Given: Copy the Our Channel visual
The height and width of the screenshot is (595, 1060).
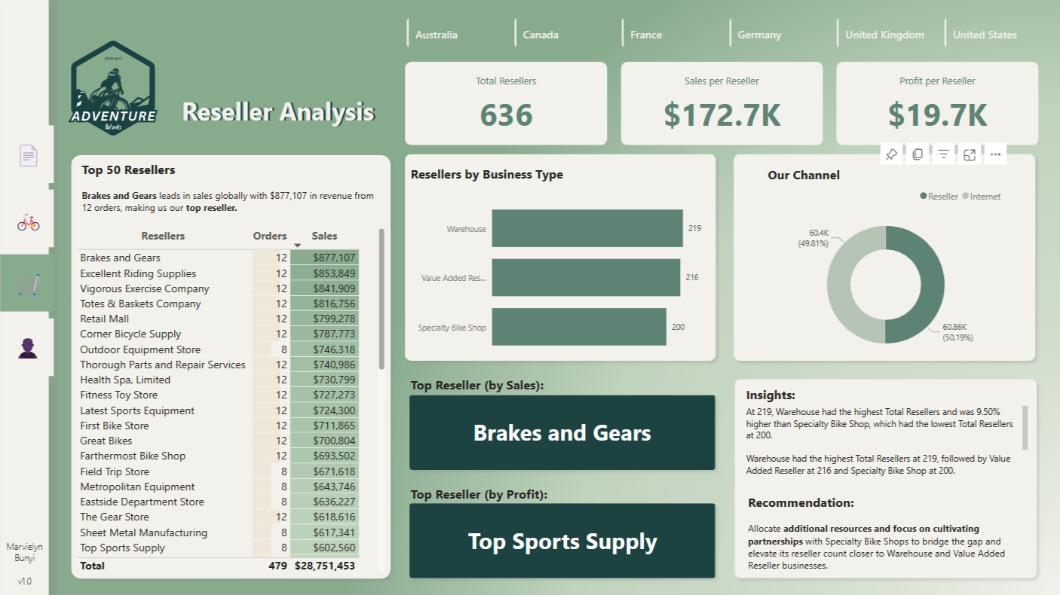Looking at the screenshot, I should pos(918,154).
